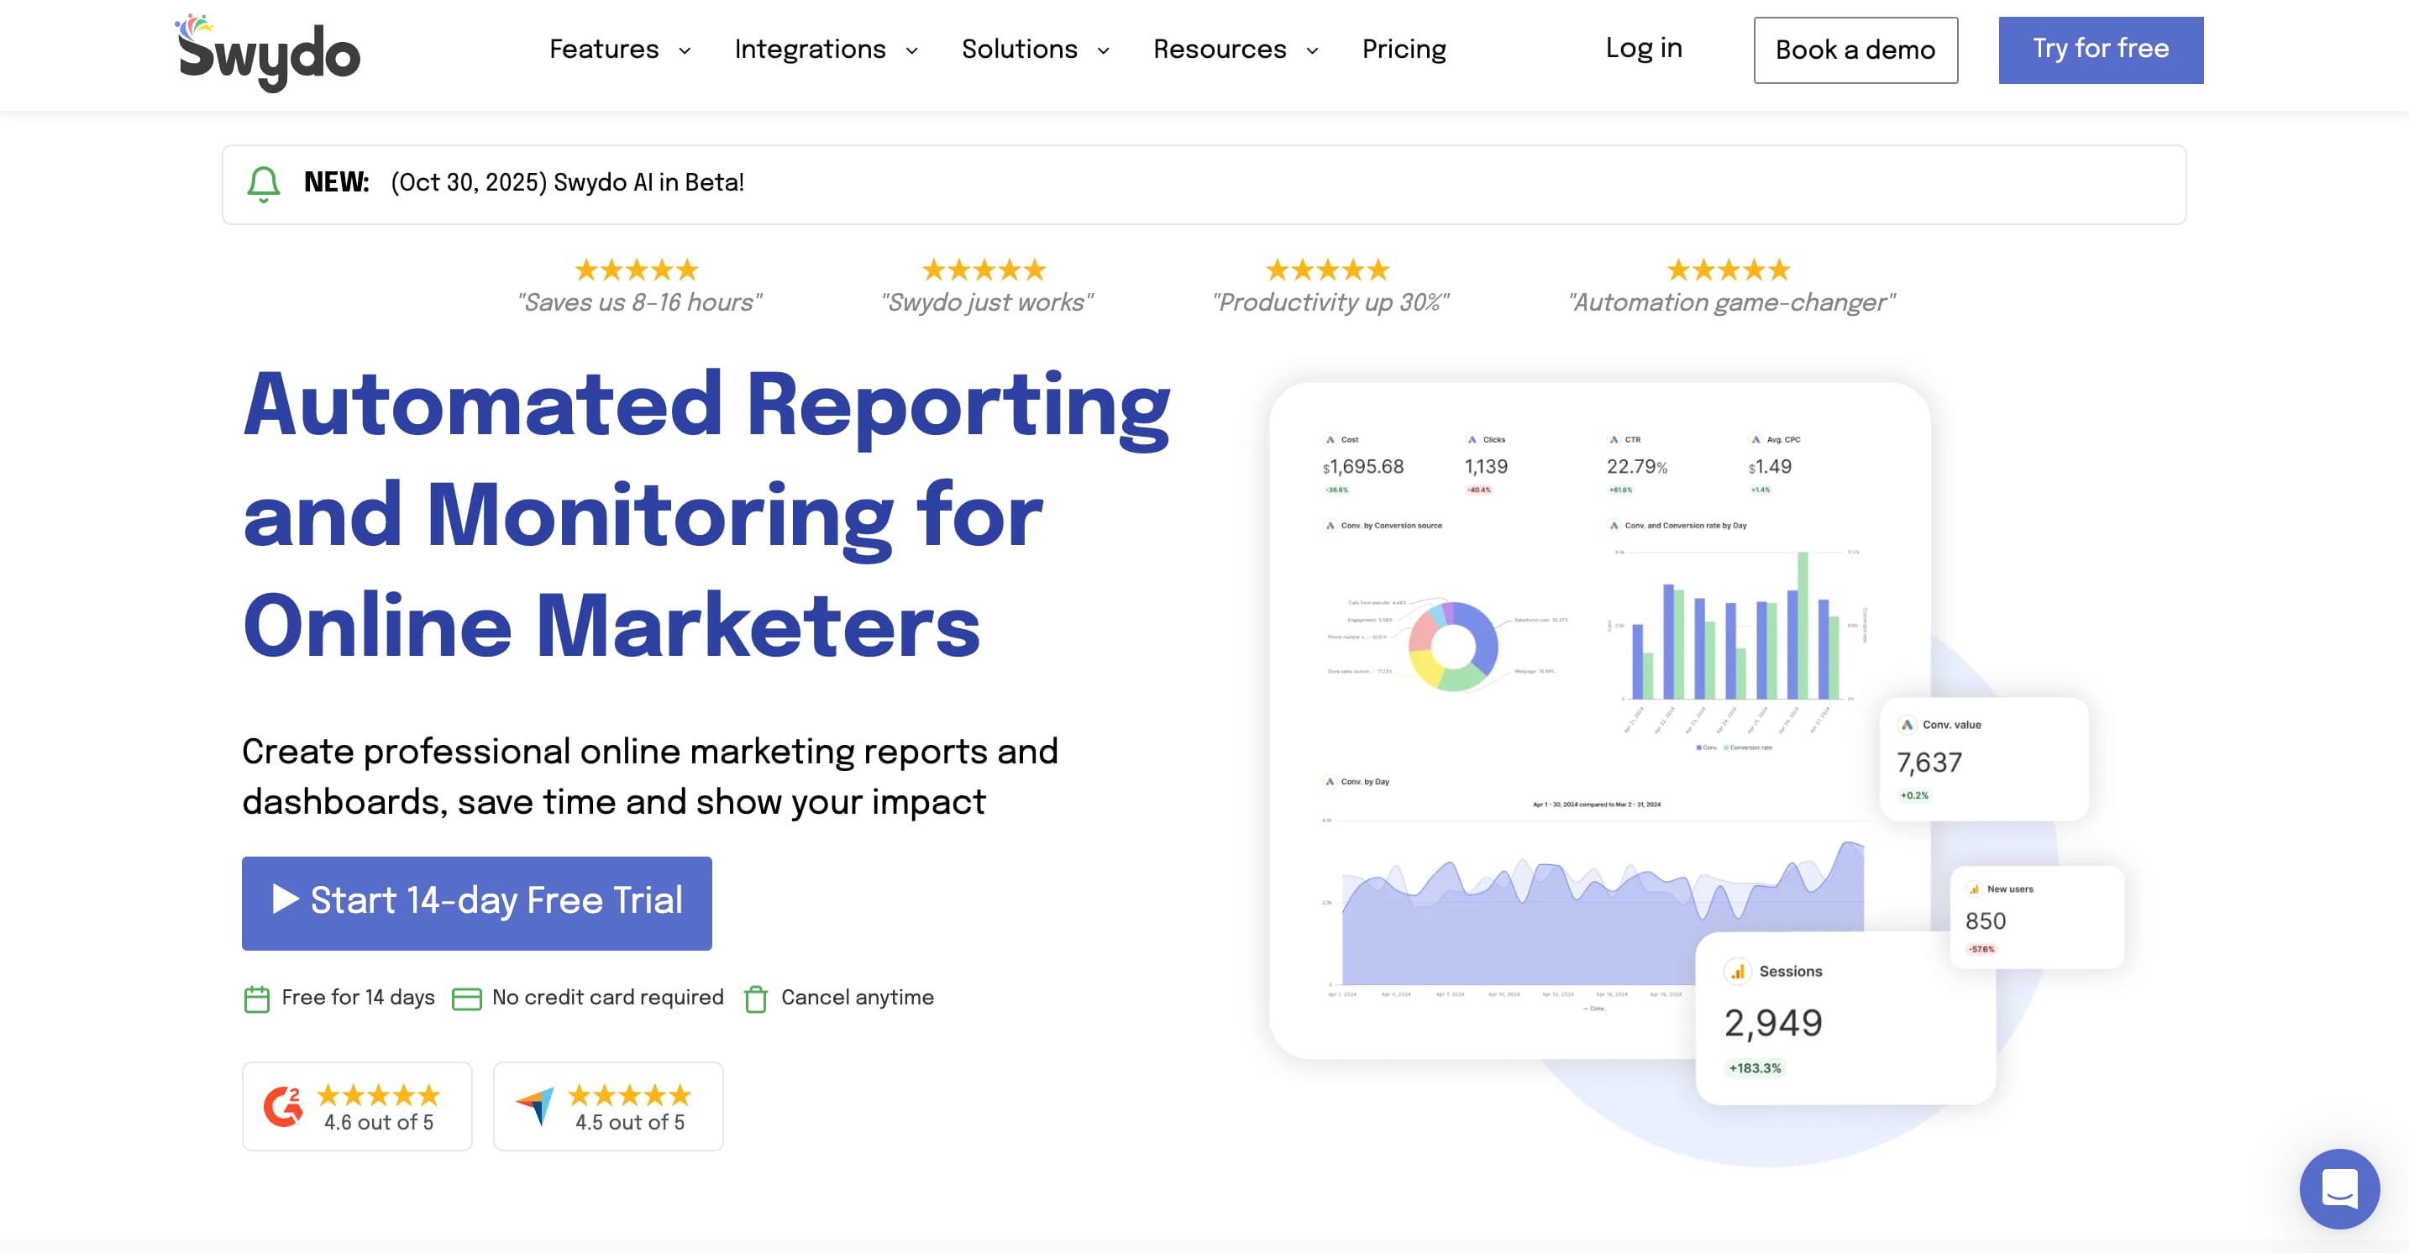Expand the Solutions dropdown chevron
This screenshot has height=1253, width=2409.
pyautogui.click(x=1104, y=50)
